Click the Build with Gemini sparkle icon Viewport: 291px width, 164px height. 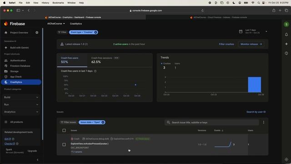click(x=6, y=47)
